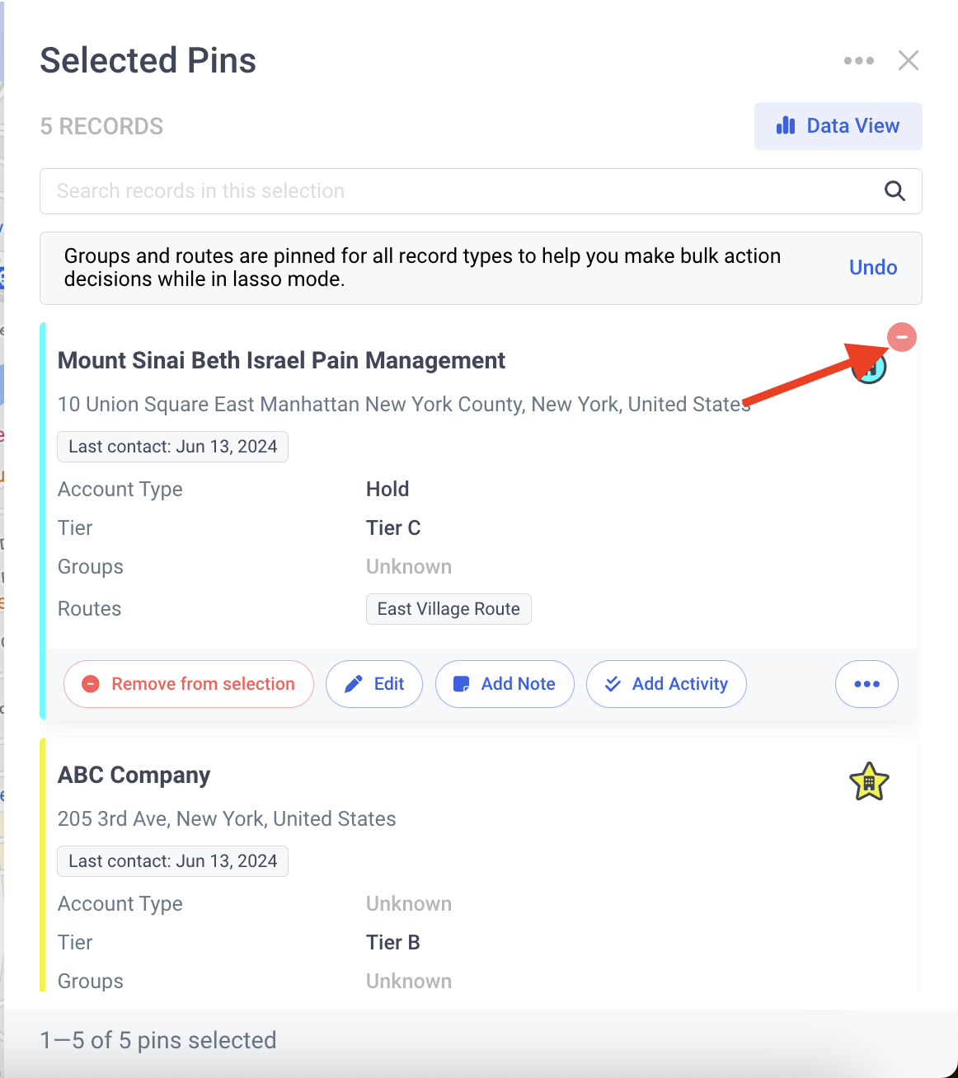Undo the pinned groups and routes
This screenshot has height=1078, width=958.
[x=873, y=267]
